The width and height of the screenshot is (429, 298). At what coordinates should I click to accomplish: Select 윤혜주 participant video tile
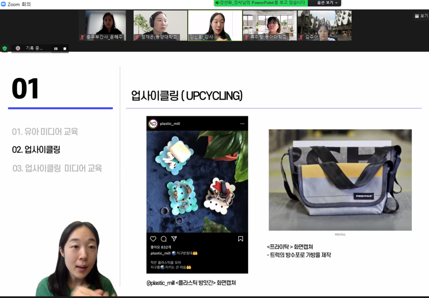(106, 26)
